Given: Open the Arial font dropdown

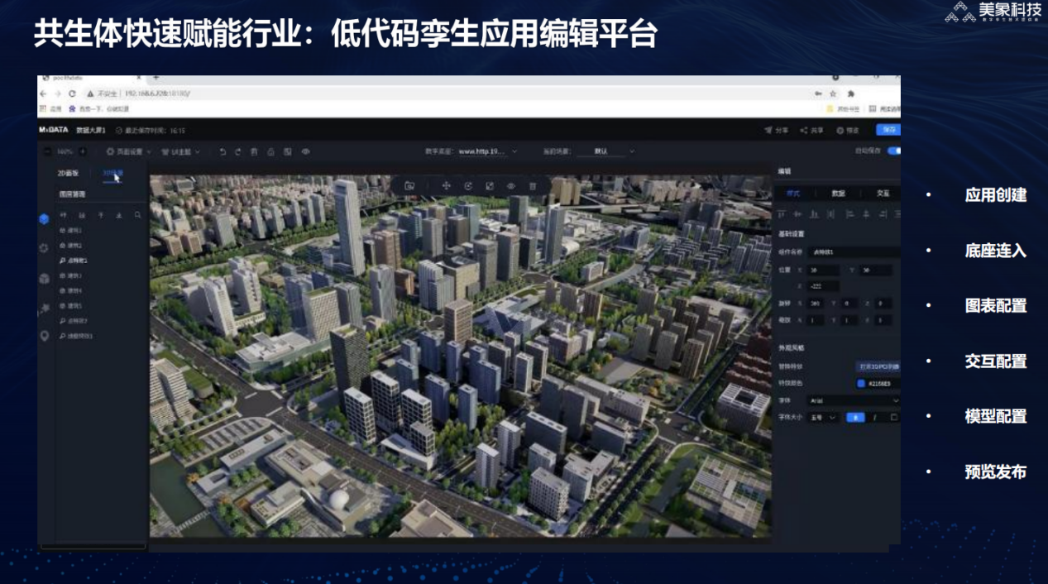Looking at the screenshot, I should point(854,400).
